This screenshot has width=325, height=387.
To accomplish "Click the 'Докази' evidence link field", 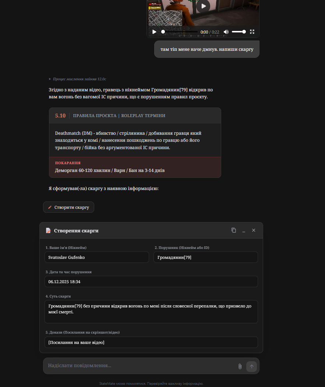I will (151, 342).
